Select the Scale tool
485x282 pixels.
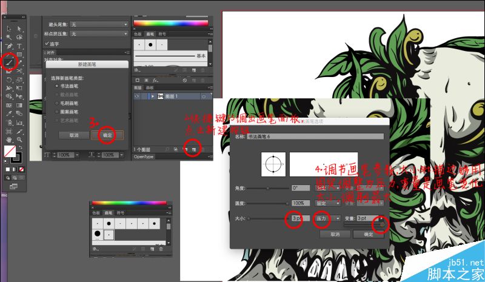click(x=19, y=79)
